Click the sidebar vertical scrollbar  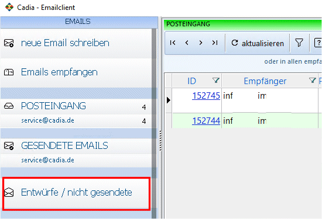point(154,124)
